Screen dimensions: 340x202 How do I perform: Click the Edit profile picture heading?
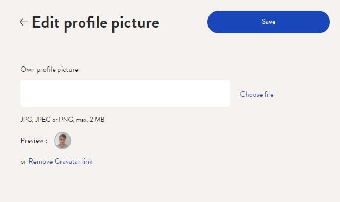click(95, 23)
